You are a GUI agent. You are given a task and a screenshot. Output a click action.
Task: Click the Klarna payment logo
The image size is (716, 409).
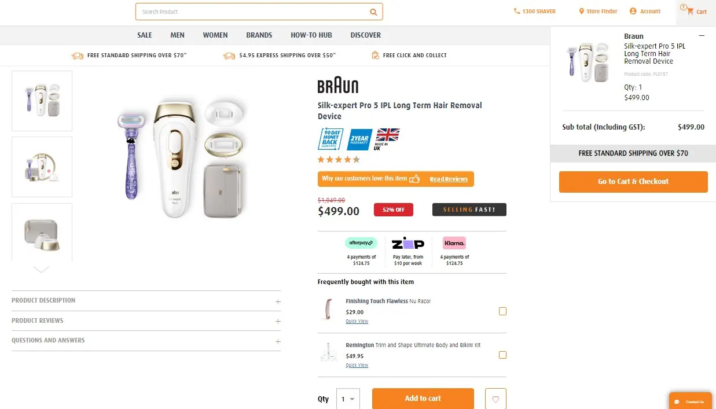[454, 243]
